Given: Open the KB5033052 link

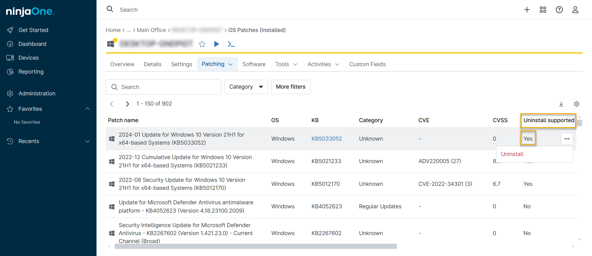Looking at the screenshot, I should [327, 139].
